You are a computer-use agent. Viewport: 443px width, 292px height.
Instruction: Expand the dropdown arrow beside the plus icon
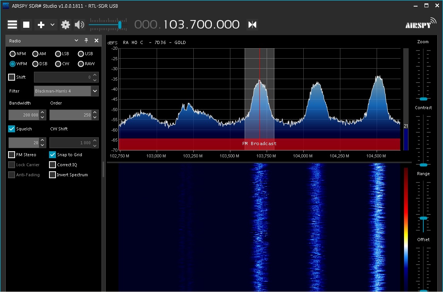pyautogui.click(x=52, y=25)
